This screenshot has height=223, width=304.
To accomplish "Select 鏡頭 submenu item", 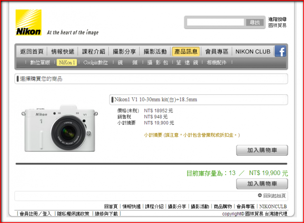I will [128, 63].
